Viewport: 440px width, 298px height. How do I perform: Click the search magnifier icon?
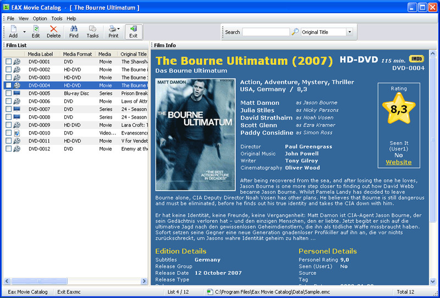point(295,32)
